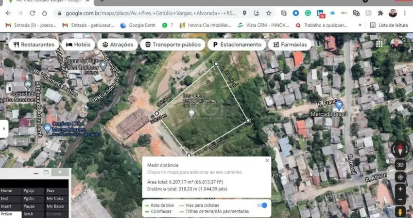
Task: Reload the page with the refresh icon
Action: pos(33,13)
